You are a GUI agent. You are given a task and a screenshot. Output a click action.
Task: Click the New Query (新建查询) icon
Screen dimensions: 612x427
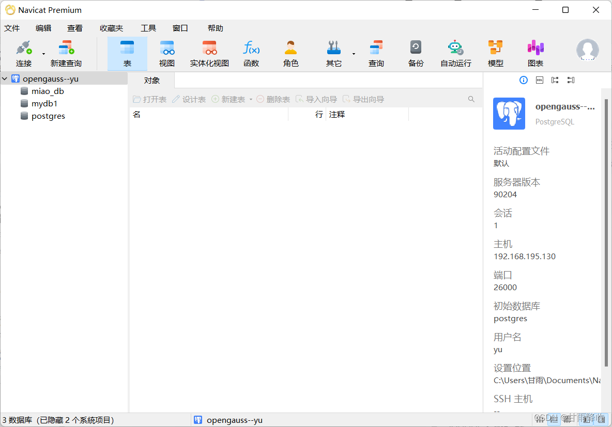tap(66, 53)
